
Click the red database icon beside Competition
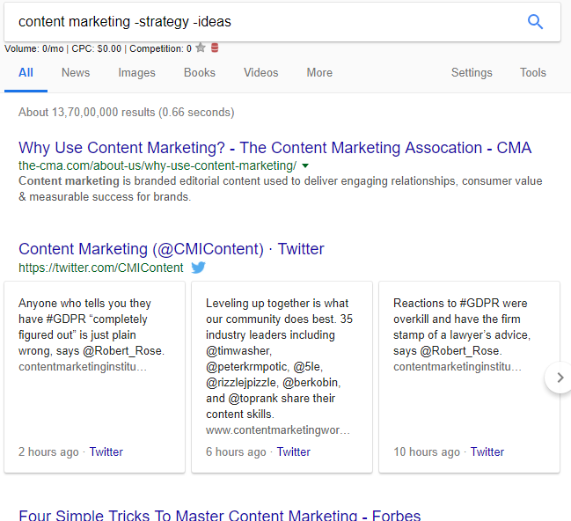(215, 48)
